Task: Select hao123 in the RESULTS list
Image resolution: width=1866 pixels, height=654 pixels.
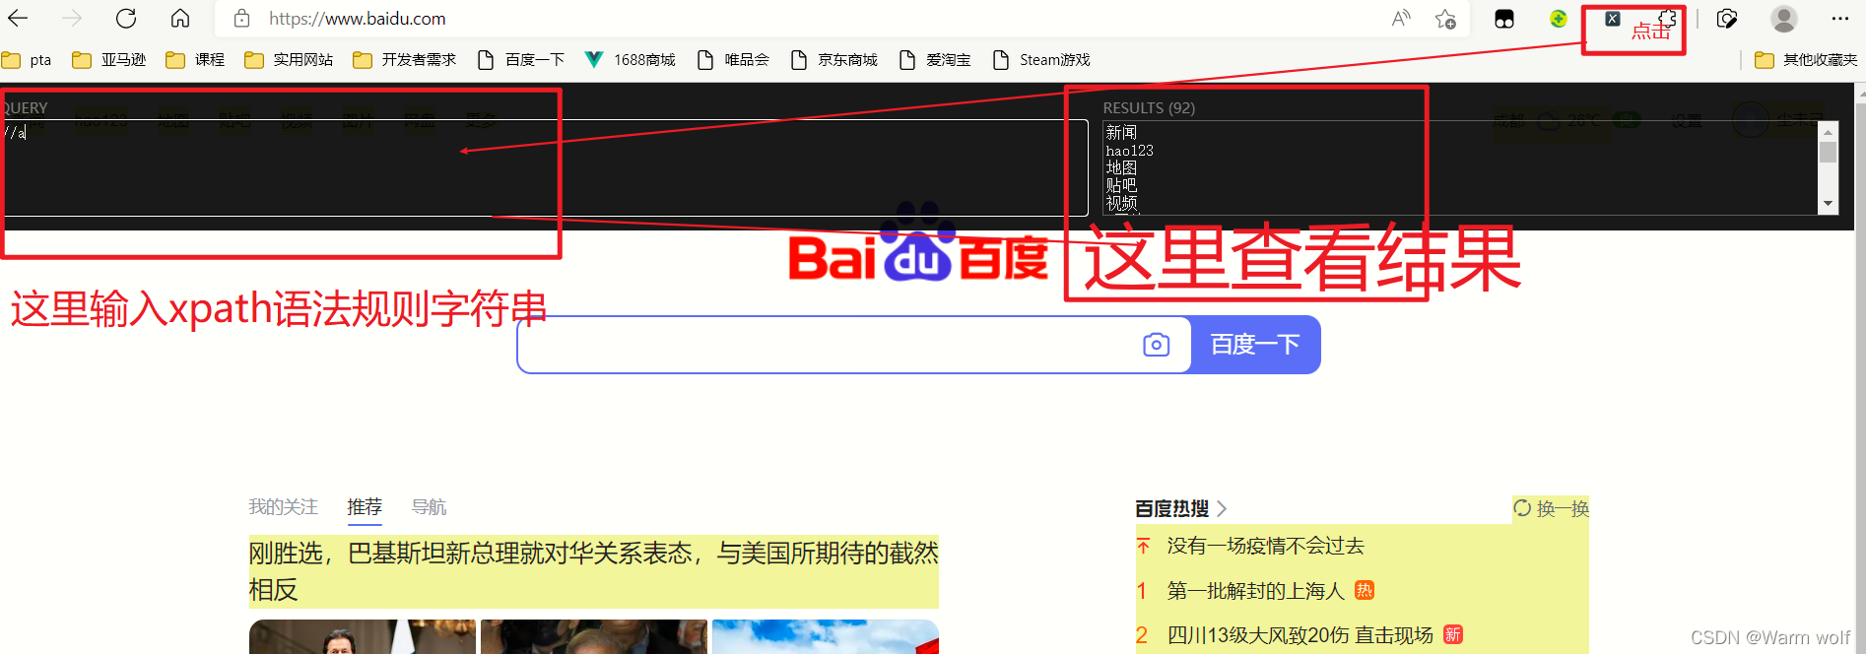Action: [x=1129, y=151]
